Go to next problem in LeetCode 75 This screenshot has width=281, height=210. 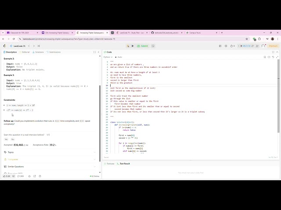(34, 46)
